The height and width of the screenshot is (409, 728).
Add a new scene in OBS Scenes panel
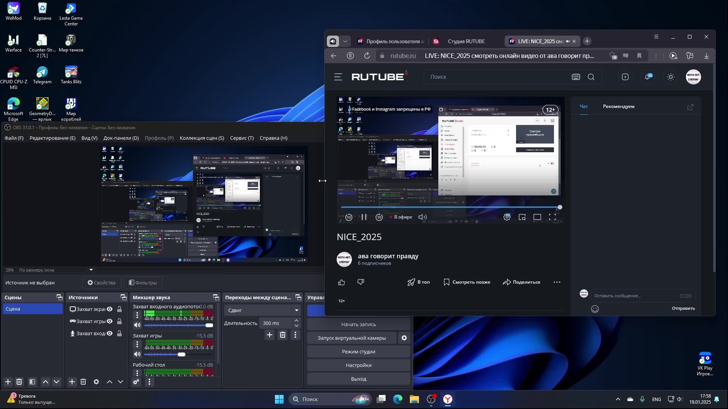tap(8, 382)
